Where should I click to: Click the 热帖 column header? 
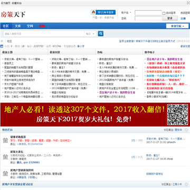100,52
